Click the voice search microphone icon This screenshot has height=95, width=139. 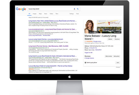tap(74, 9)
